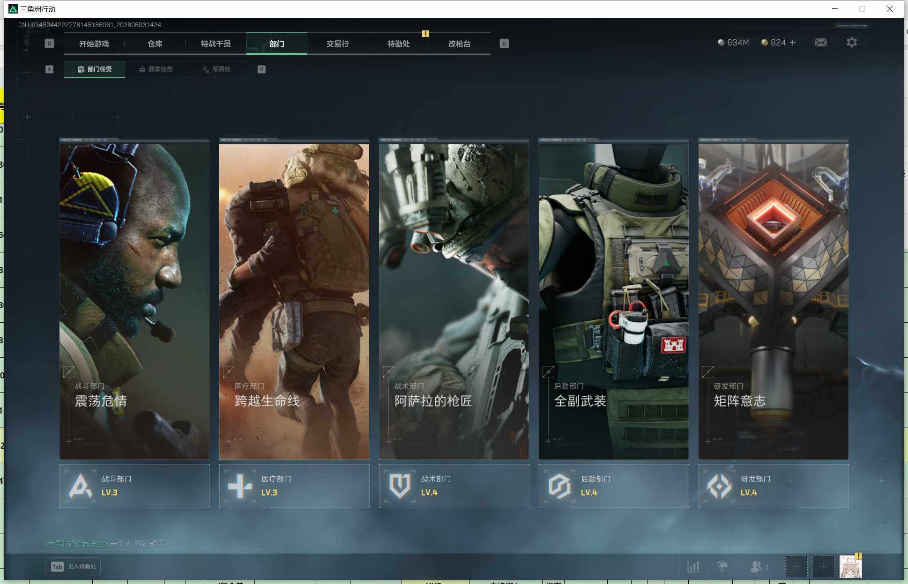
Task: Click the 战斗部门 LV.3 panel
Action: coord(134,486)
